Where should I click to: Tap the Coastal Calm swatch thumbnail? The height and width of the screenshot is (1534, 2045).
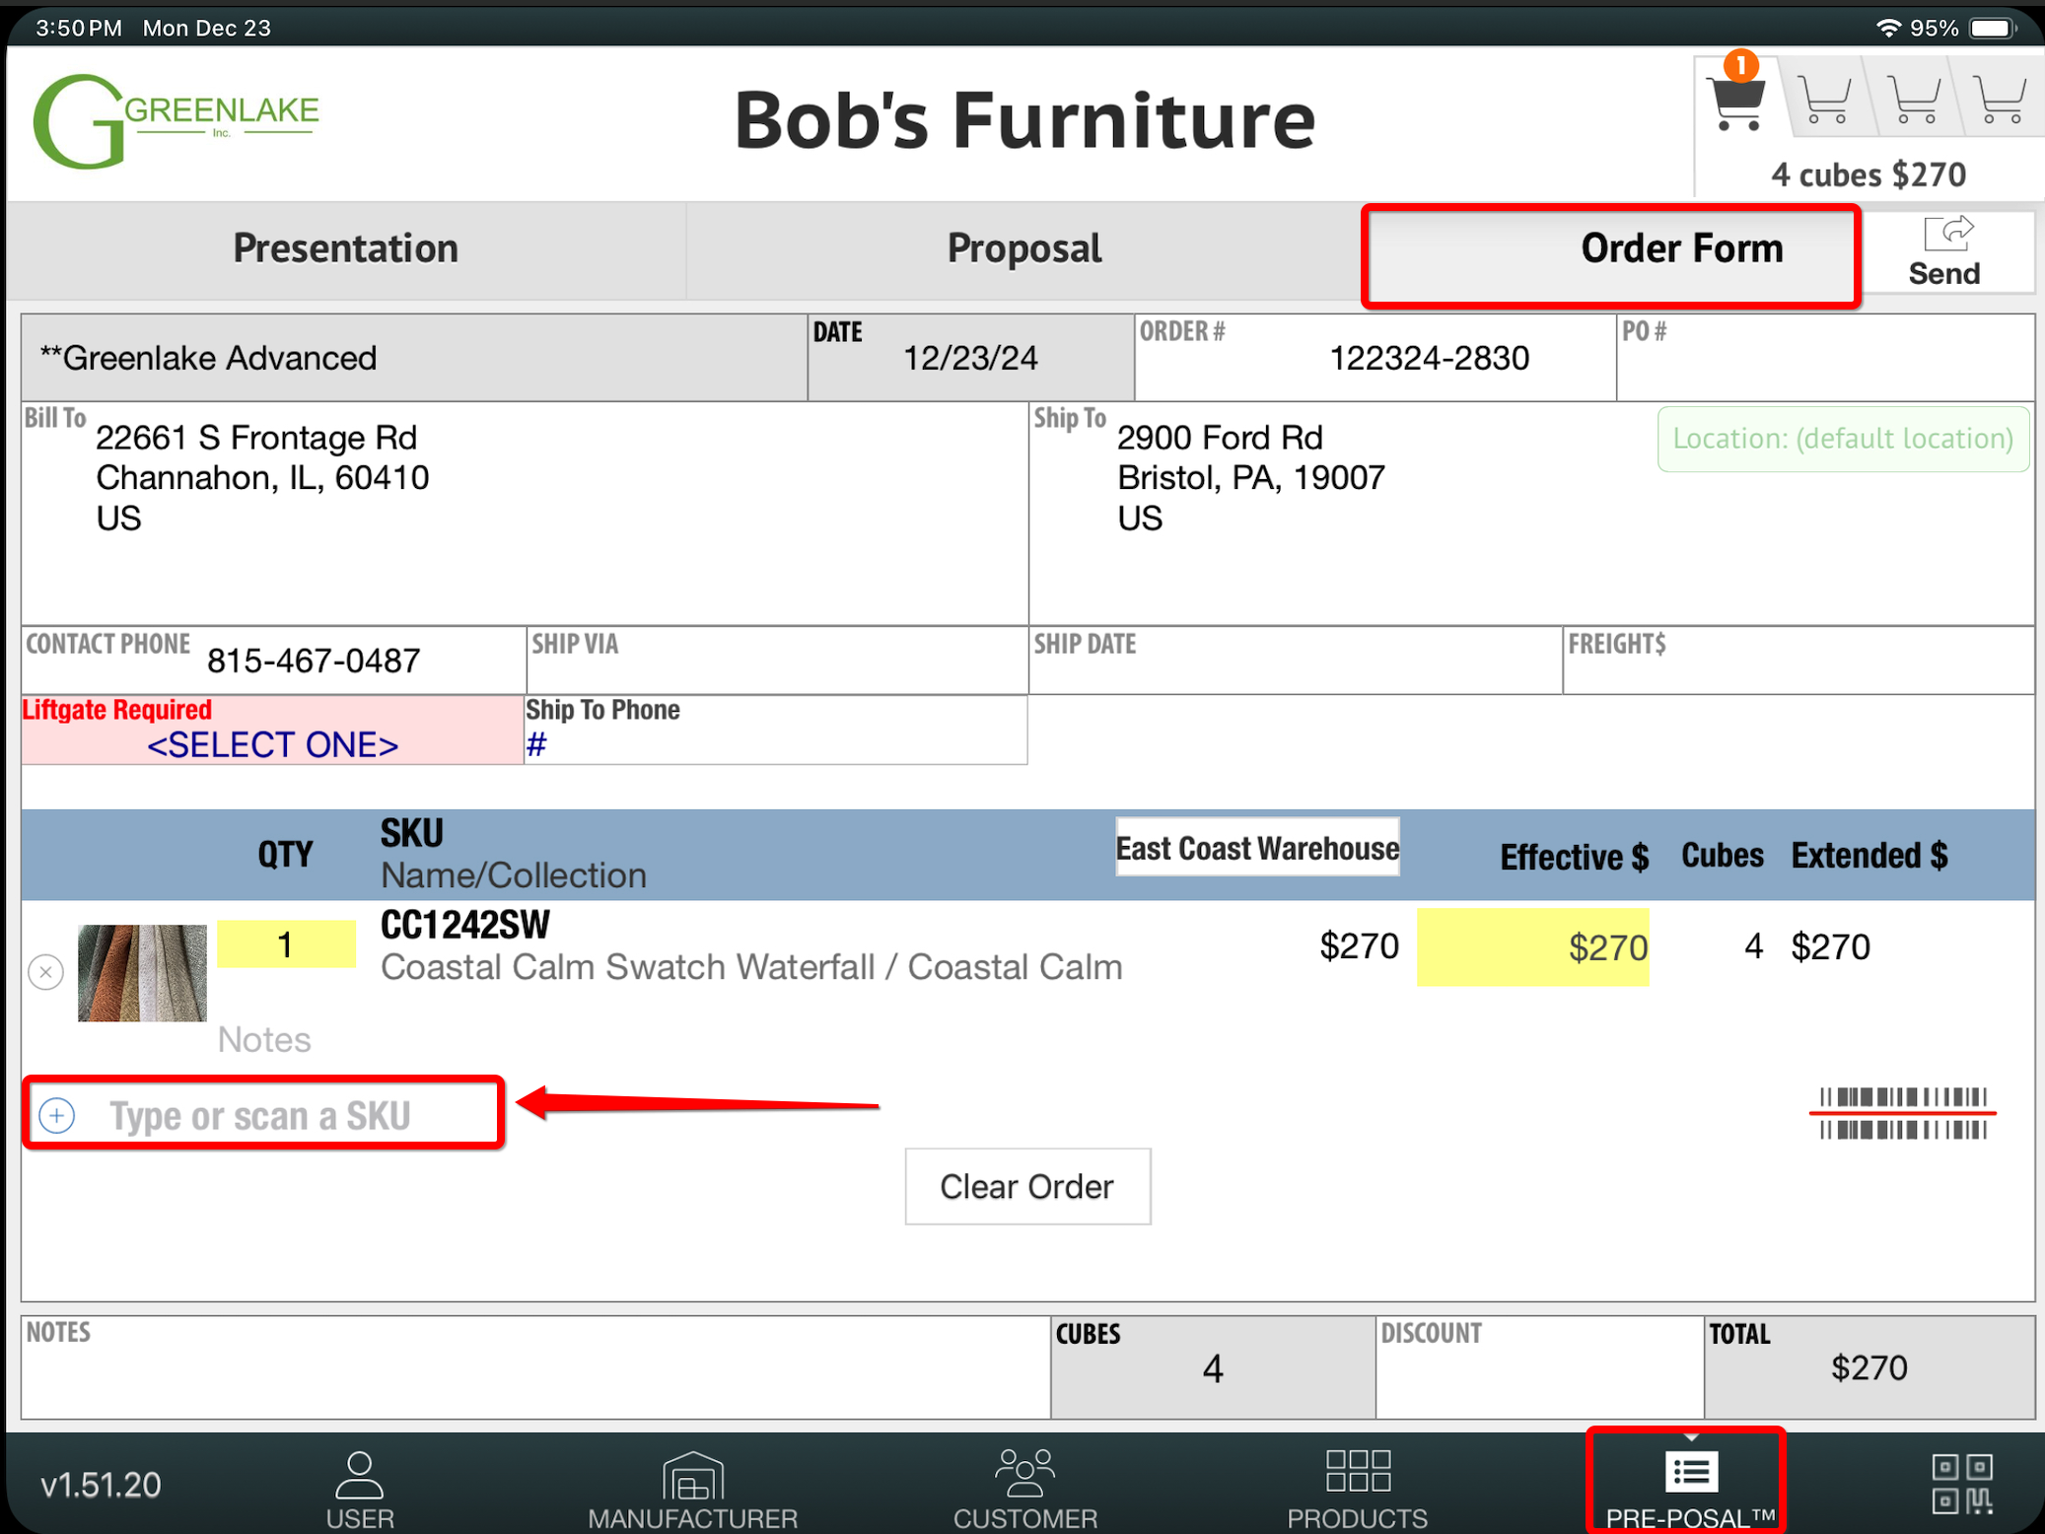click(x=142, y=972)
